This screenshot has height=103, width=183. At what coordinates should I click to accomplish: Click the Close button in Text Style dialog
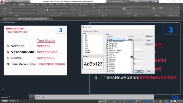(x=139, y=72)
